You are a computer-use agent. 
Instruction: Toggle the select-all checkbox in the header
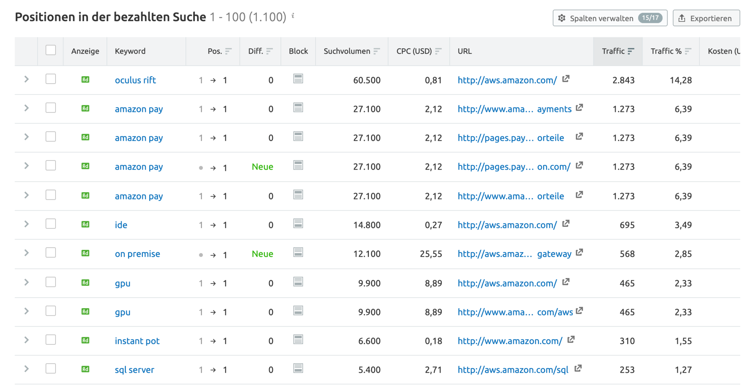pyautogui.click(x=51, y=50)
